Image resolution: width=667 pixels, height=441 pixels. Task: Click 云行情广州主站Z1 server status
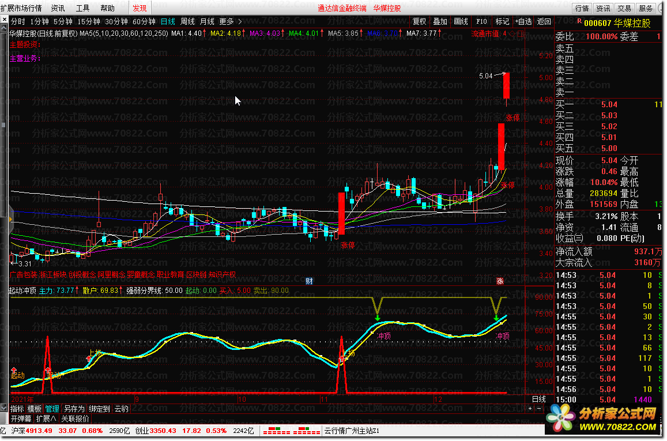click(x=352, y=431)
